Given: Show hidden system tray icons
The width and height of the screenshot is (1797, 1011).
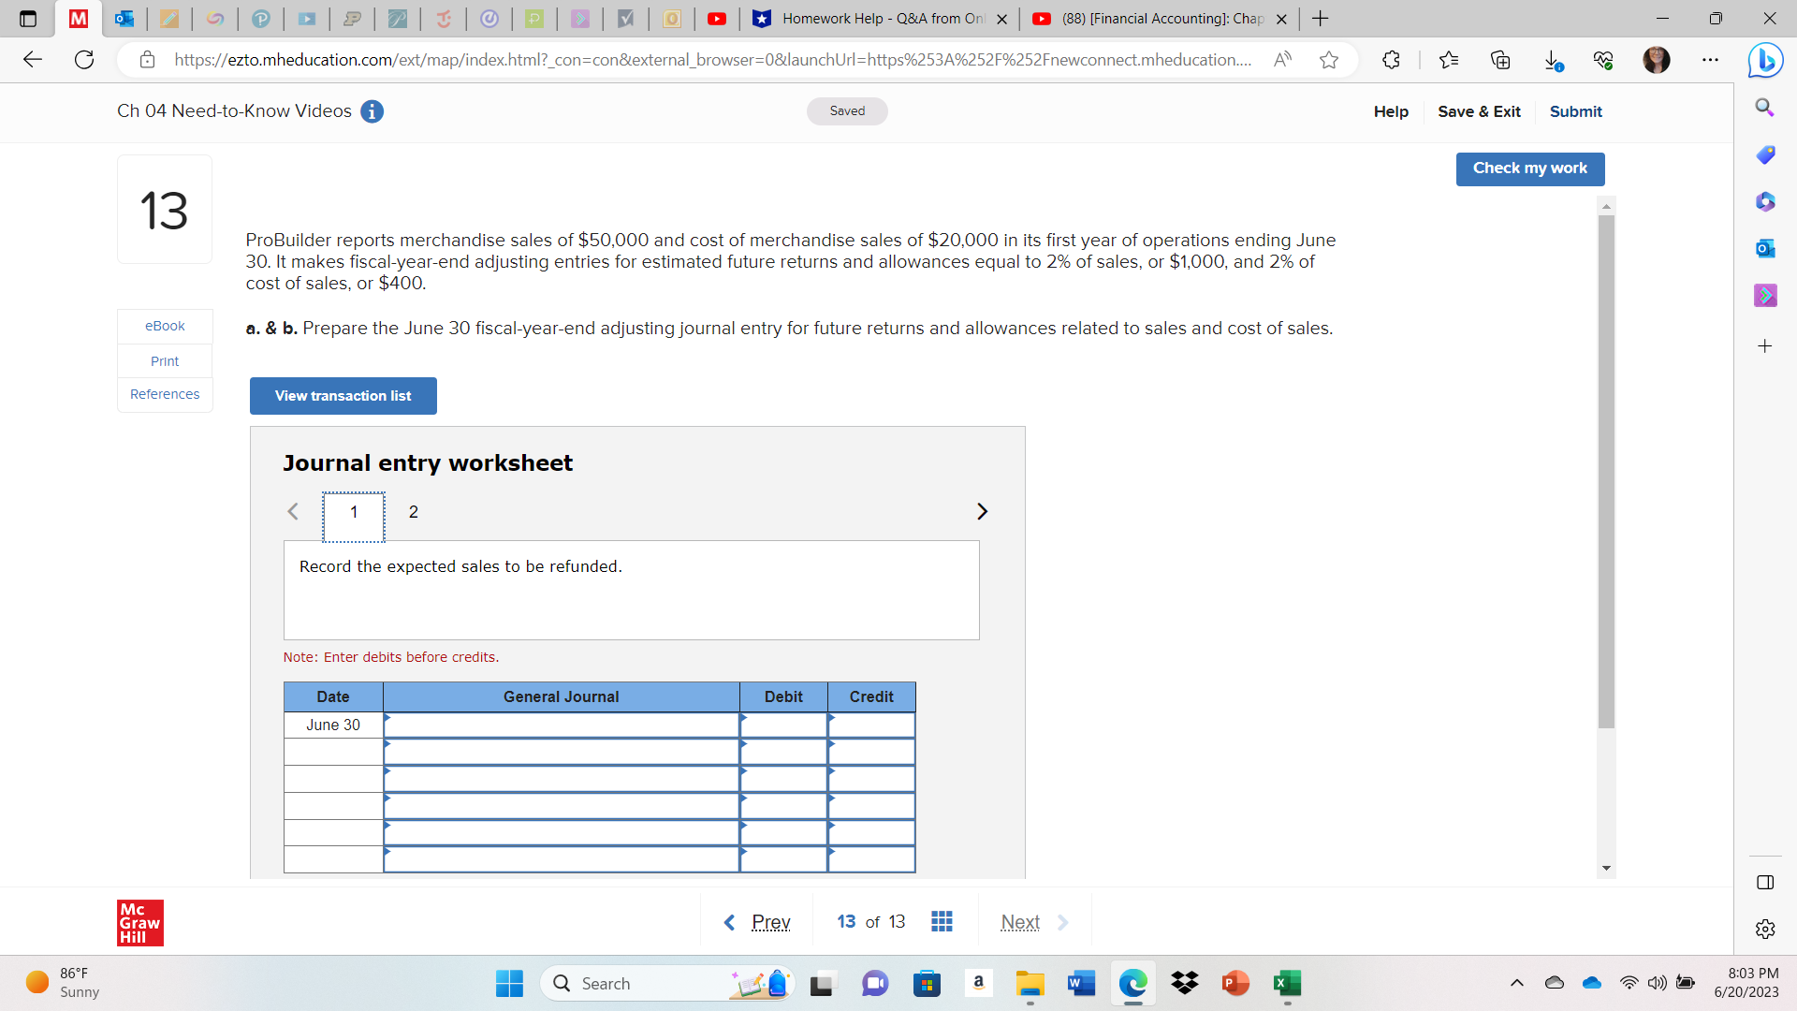Looking at the screenshot, I should tap(1516, 983).
